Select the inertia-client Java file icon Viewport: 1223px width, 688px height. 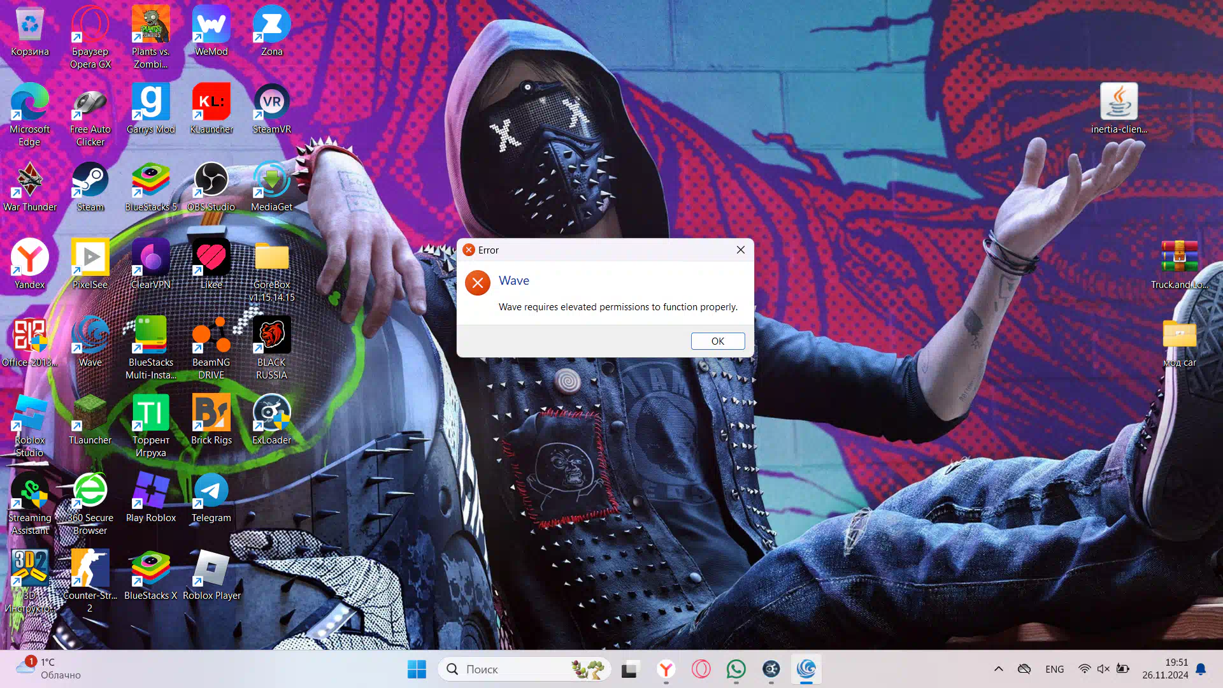click(x=1119, y=108)
